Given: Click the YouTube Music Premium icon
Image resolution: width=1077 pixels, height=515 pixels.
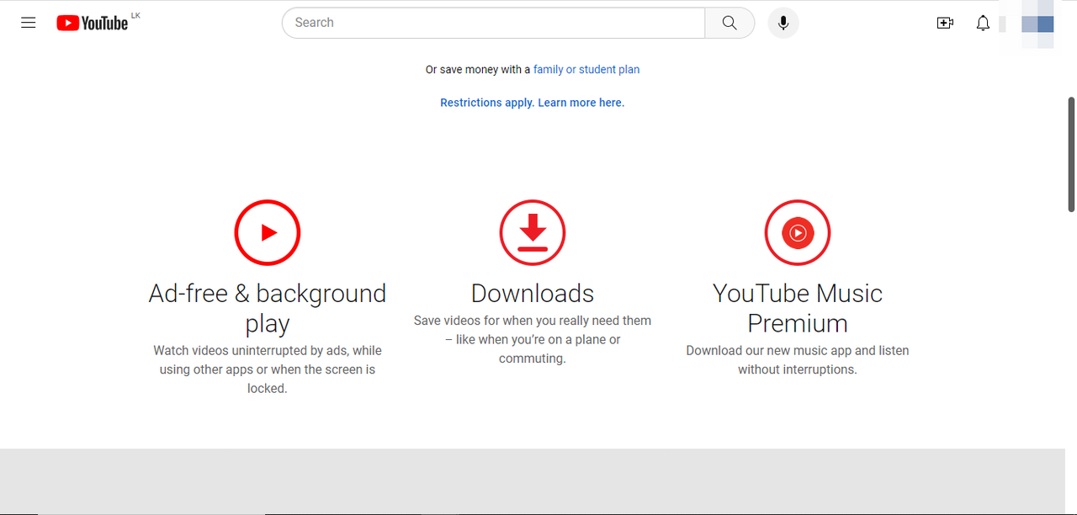Looking at the screenshot, I should tap(798, 232).
